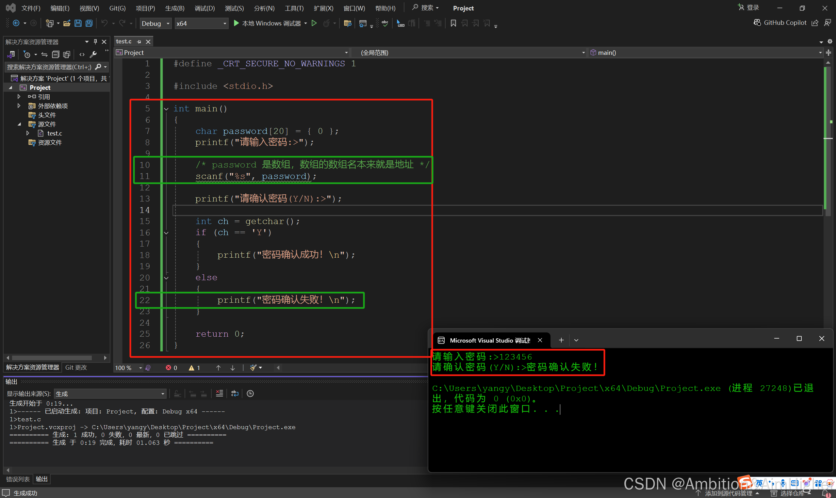This screenshot has width=836, height=498.
Task: Click the Open File folder icon
Action: click(67, 23)
